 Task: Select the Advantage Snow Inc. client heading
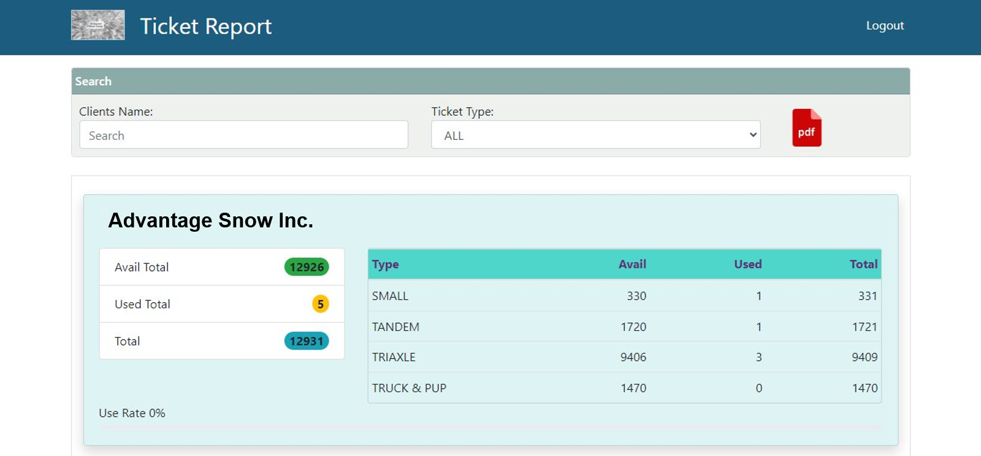[x=210, y=220]
